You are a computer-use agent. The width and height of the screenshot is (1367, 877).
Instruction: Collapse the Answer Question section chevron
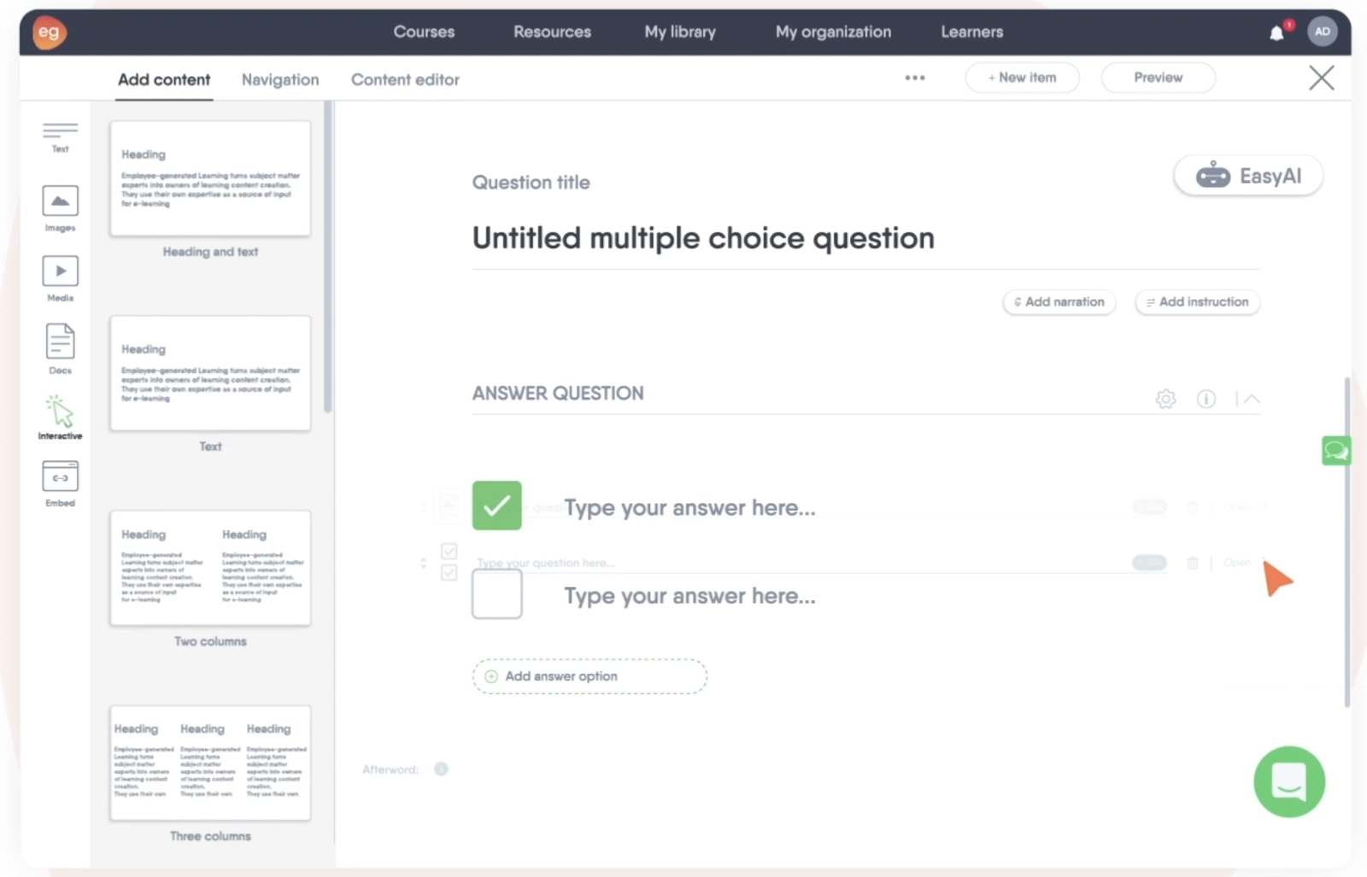[1252, 399]
